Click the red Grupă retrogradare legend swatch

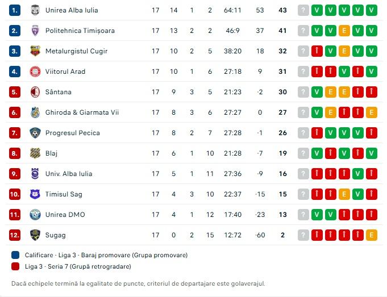pyautogui.click(x=15, y=266)
